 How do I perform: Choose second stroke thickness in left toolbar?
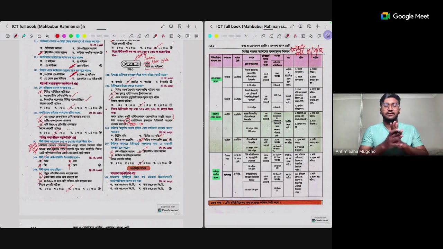(99, 36)
